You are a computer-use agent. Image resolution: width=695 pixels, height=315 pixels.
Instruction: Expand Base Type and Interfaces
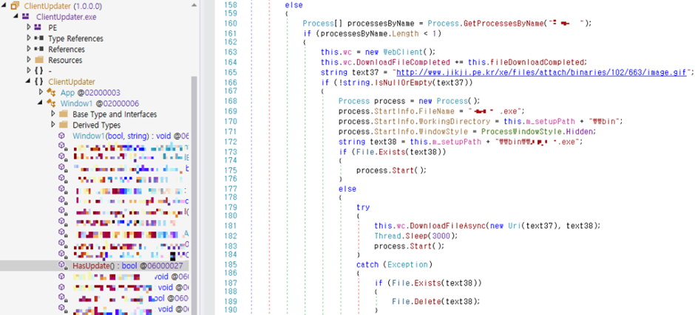[54, 114]
